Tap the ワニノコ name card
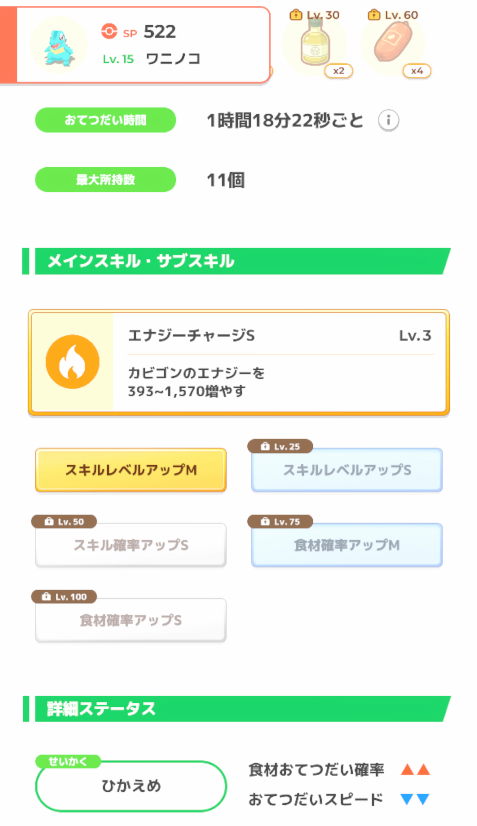The height and width of the screenshot is (826, 477). [x=163, y=45]
